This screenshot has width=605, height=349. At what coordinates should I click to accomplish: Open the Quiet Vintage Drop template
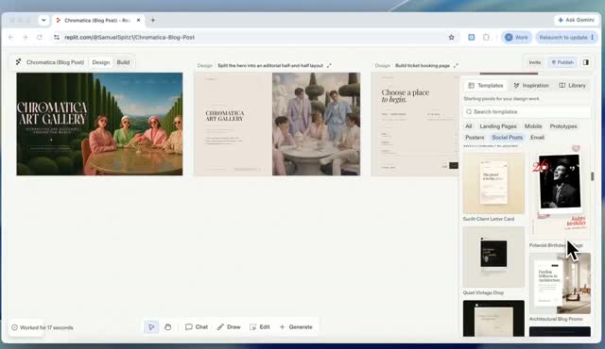(493, 257)
